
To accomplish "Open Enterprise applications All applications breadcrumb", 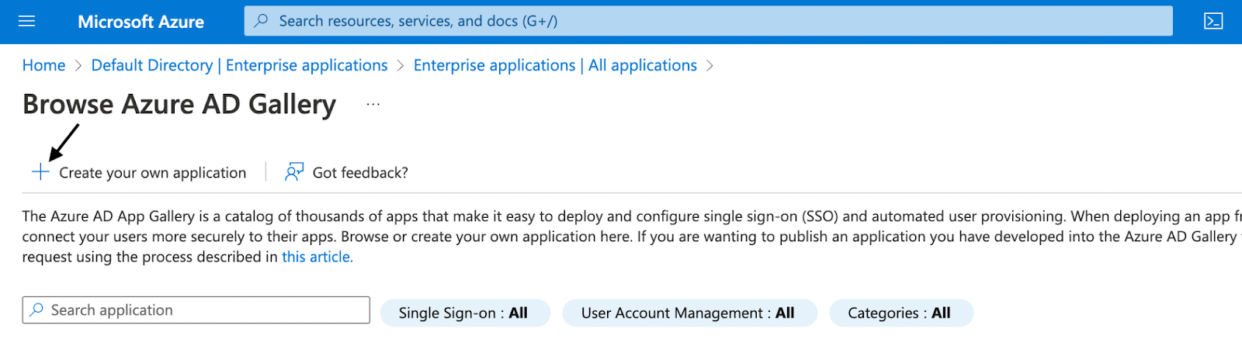I will tap(555, 65).
